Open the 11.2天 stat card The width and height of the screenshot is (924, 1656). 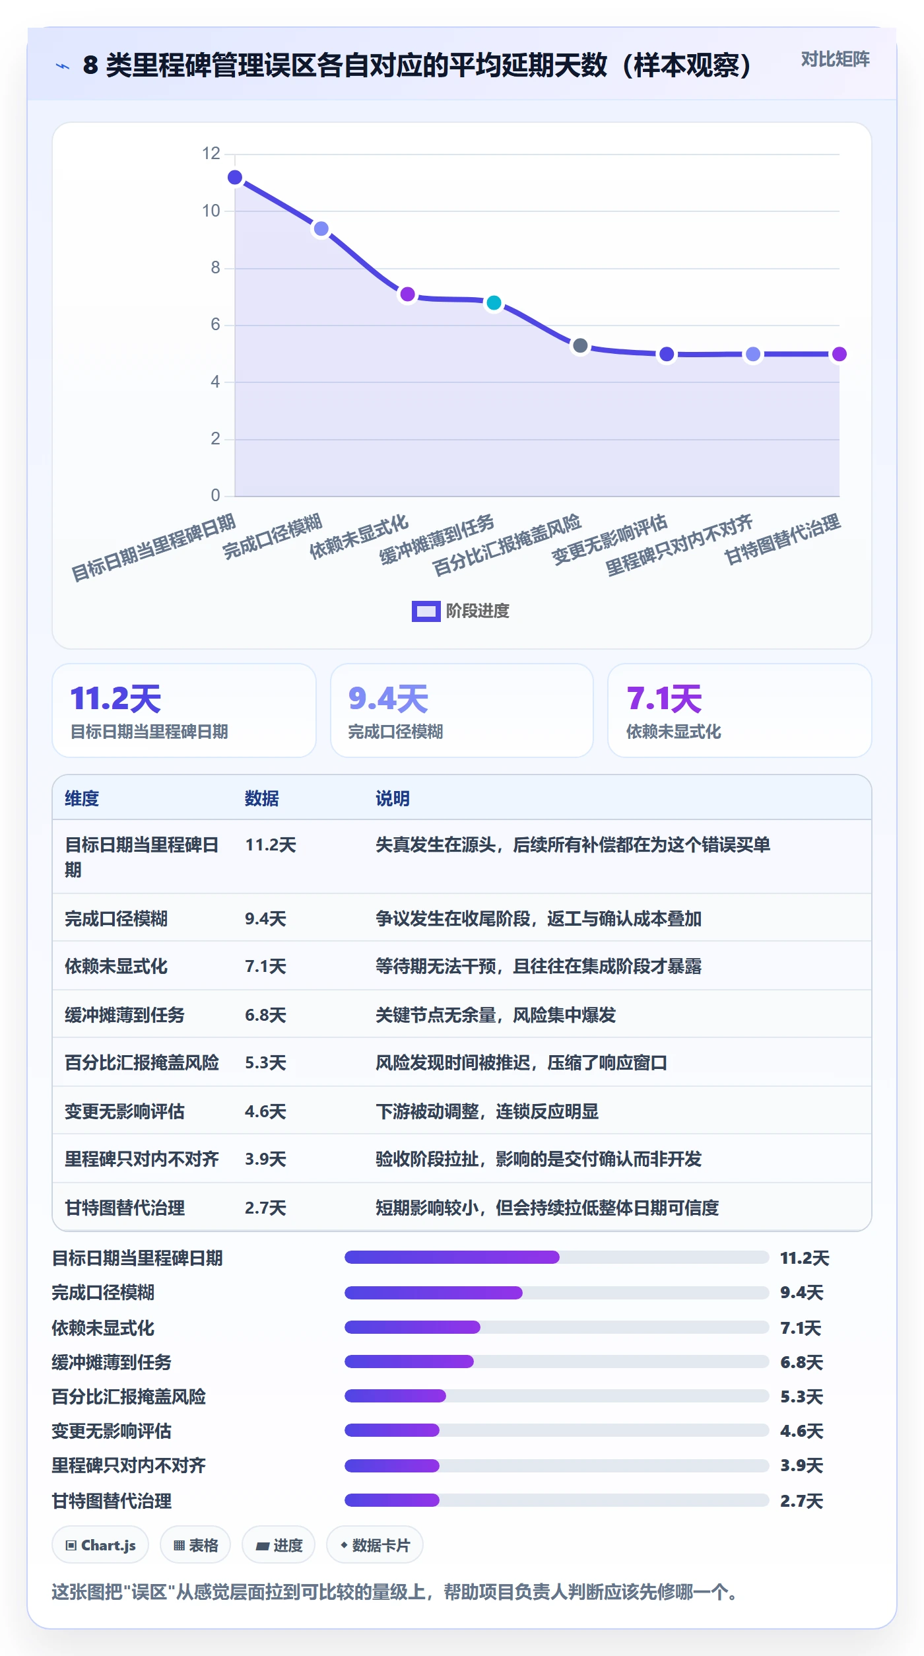pos(184,710)
